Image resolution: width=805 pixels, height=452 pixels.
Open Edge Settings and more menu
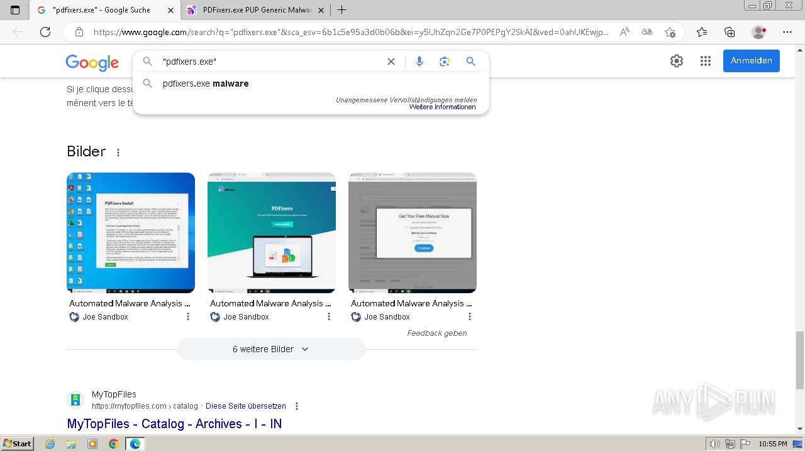(787, 32)
